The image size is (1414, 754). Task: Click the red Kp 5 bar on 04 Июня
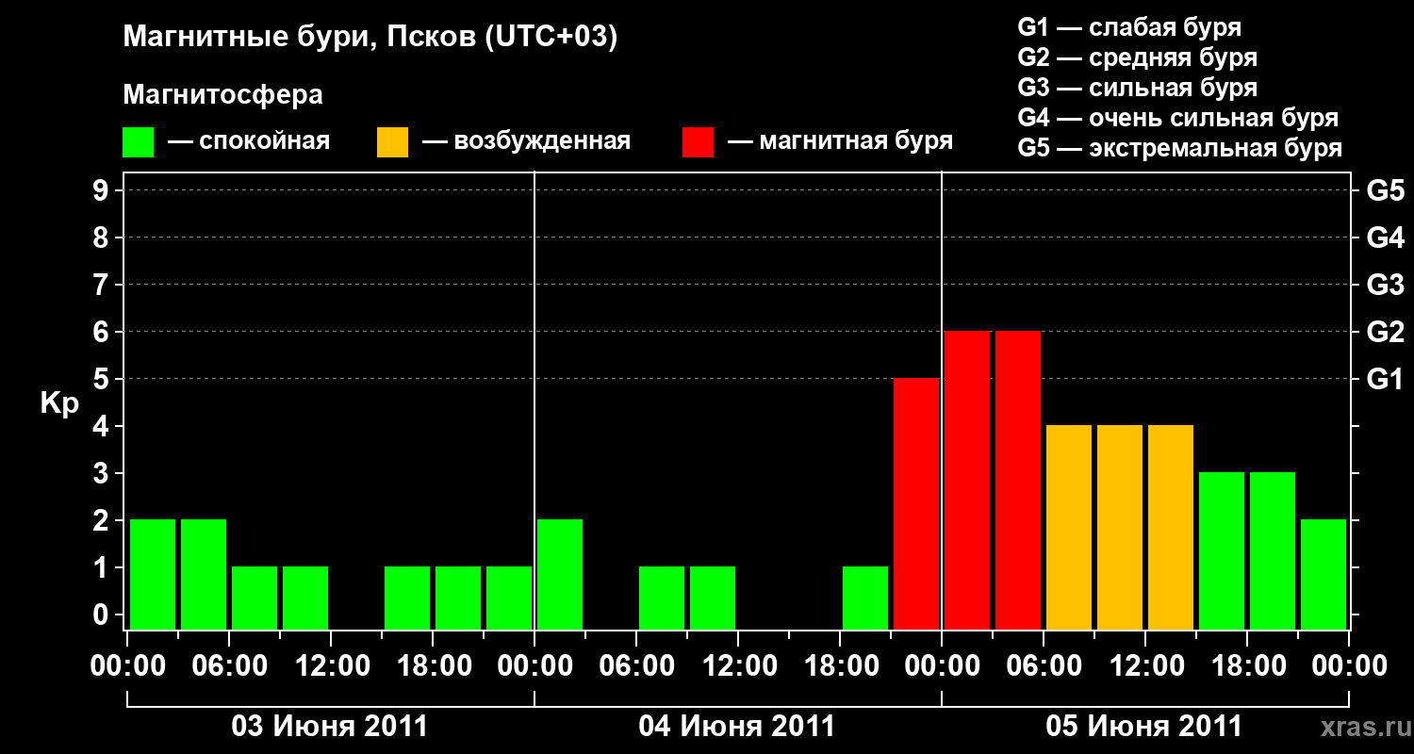pyautogui.click(x=916, y=503)
